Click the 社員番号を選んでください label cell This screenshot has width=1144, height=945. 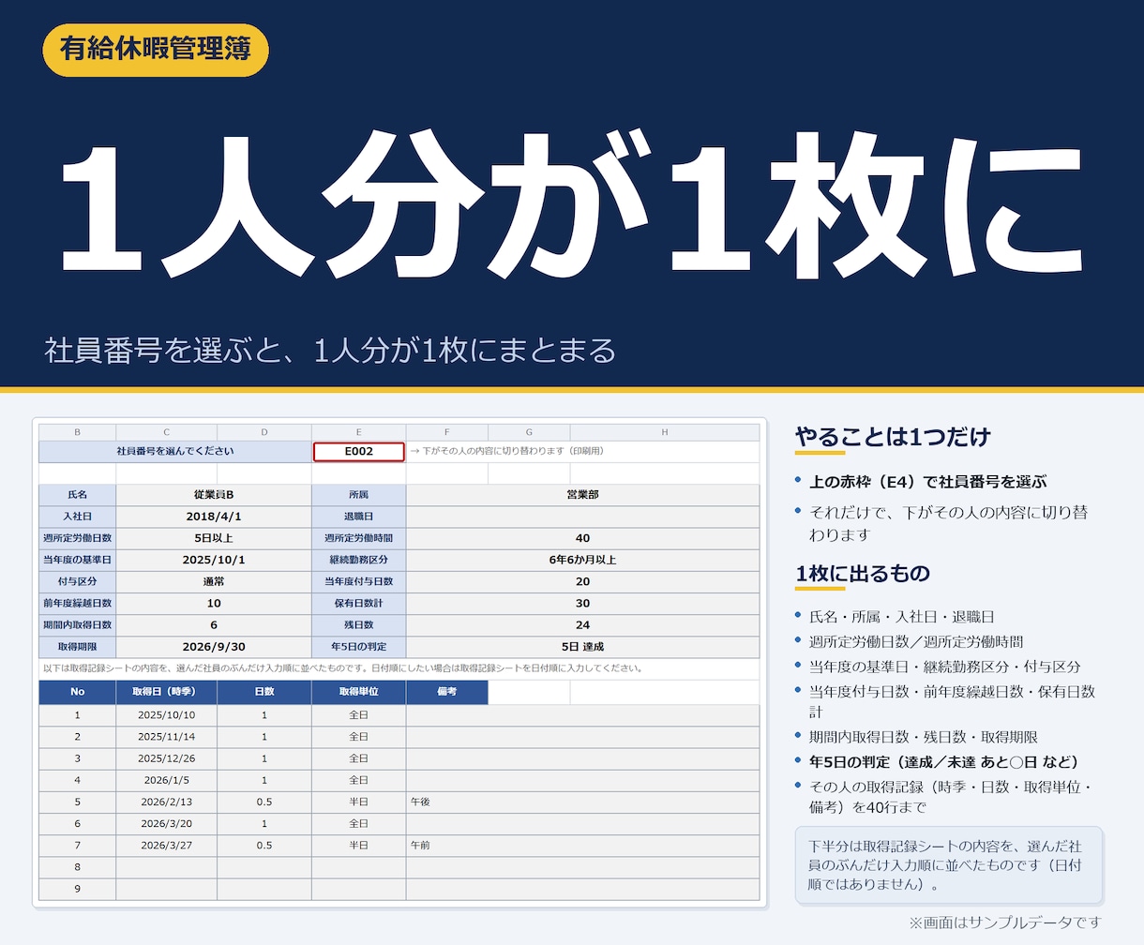(x=175, y=452)
